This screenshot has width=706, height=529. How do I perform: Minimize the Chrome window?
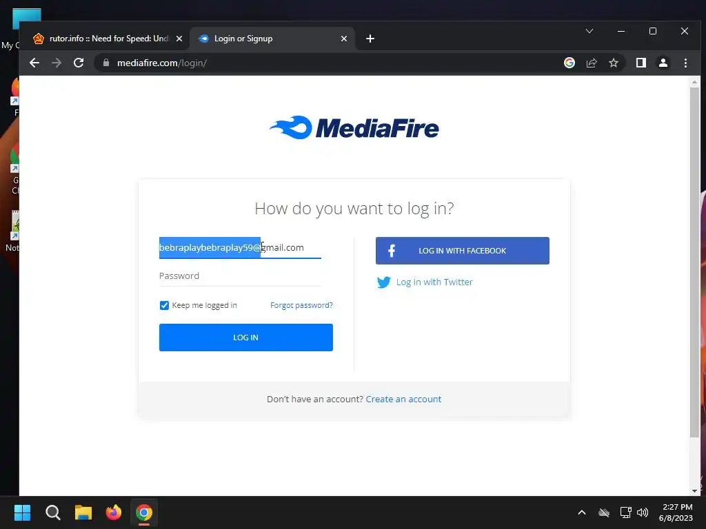(621, 31)
